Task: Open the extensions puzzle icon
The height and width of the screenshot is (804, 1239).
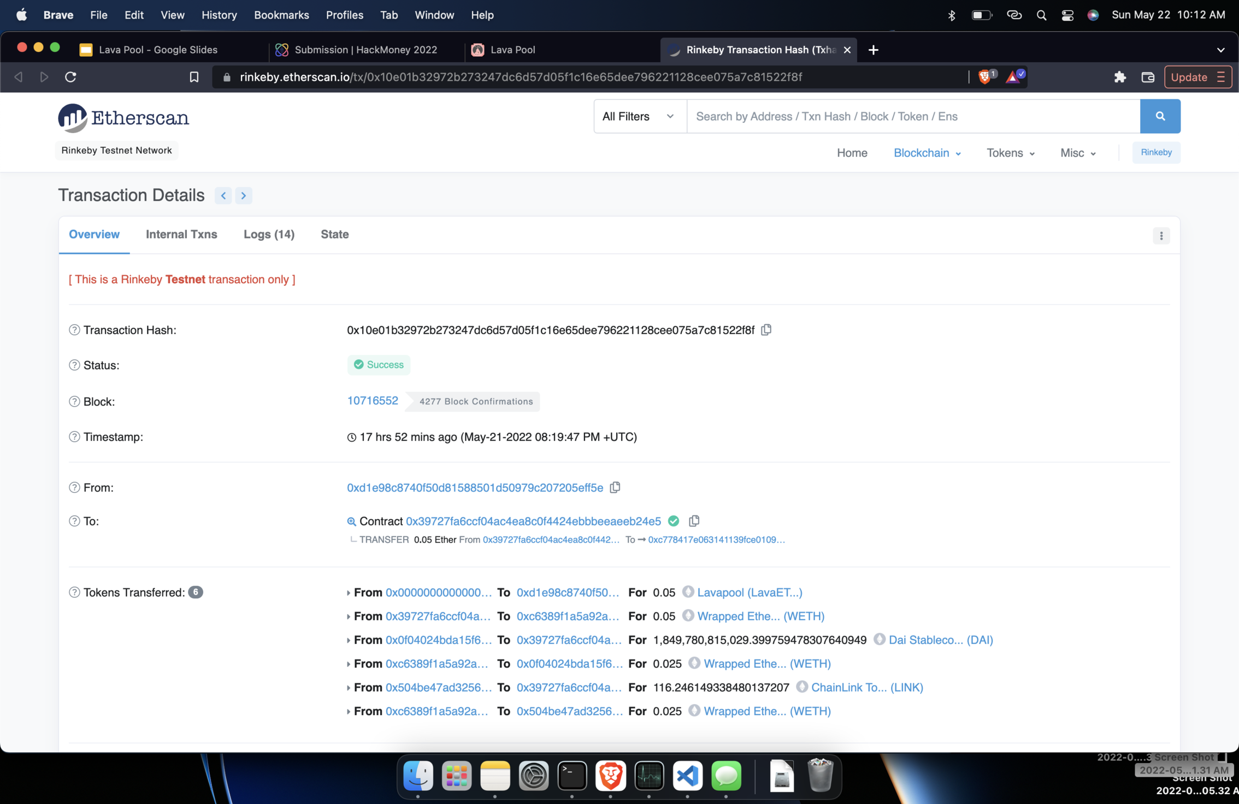Action: (x=1120, y=77)
